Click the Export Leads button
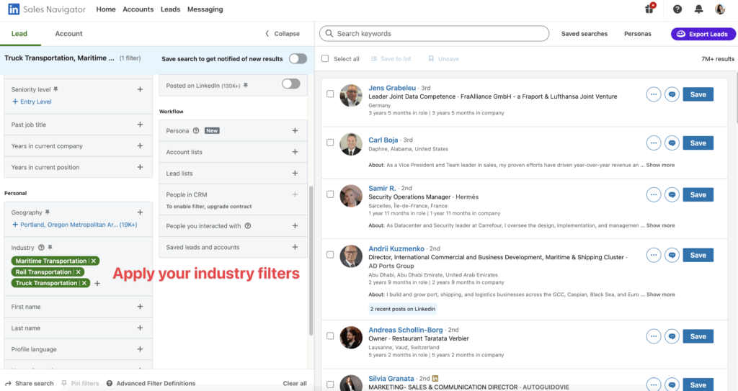738x391 pixels. pos(703,34)
